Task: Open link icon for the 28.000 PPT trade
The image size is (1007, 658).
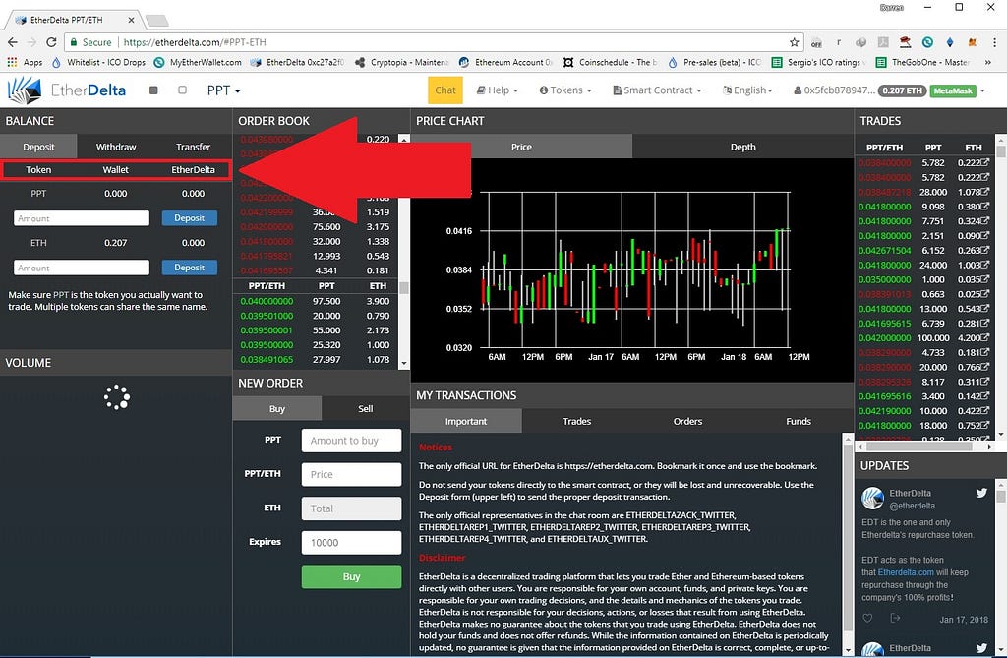Action: (985, 192)
